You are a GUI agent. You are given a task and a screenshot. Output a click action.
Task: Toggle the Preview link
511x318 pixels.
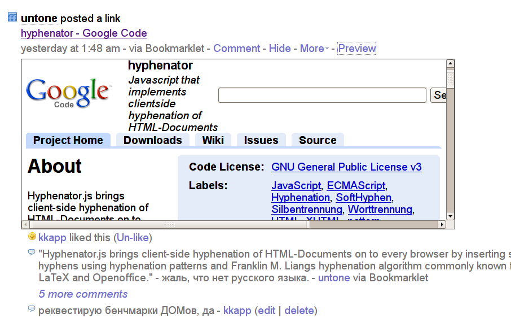tap(357, 49)
